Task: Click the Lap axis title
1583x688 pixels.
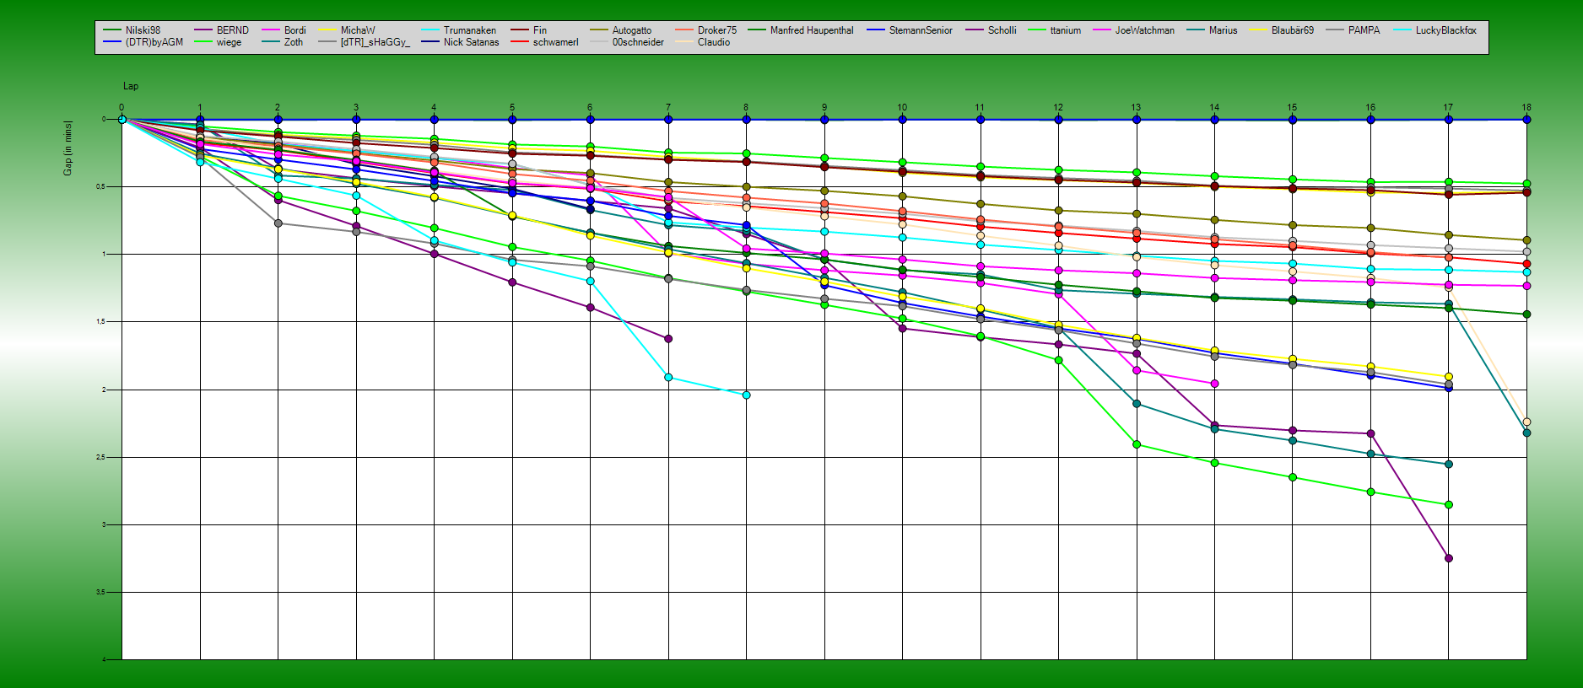Action: click(x=131, y=86)
